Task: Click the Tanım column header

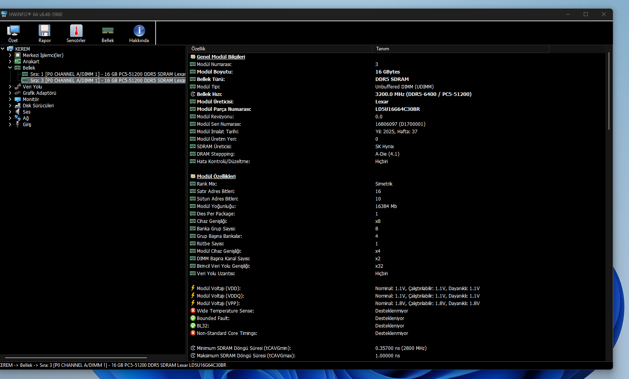Action: [x=461, y=49]
